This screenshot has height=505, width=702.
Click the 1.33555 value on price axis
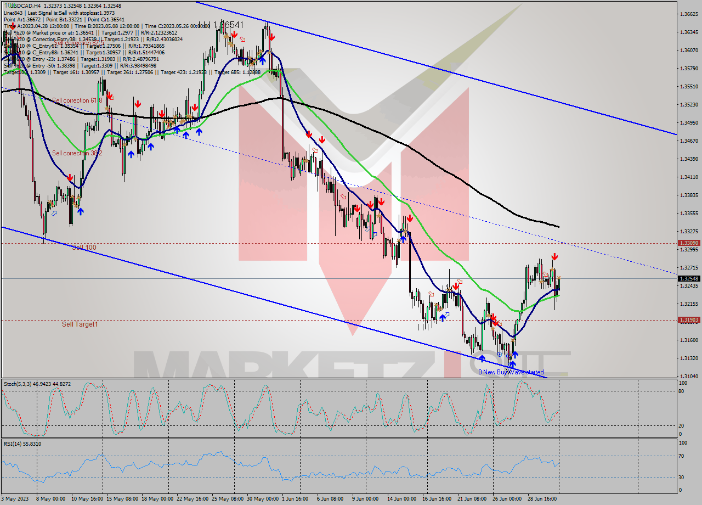coord(689,213)
